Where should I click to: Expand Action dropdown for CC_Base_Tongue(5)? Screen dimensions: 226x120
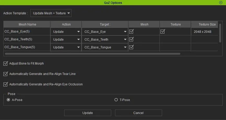pyautogui.click(x=66, y=47)
